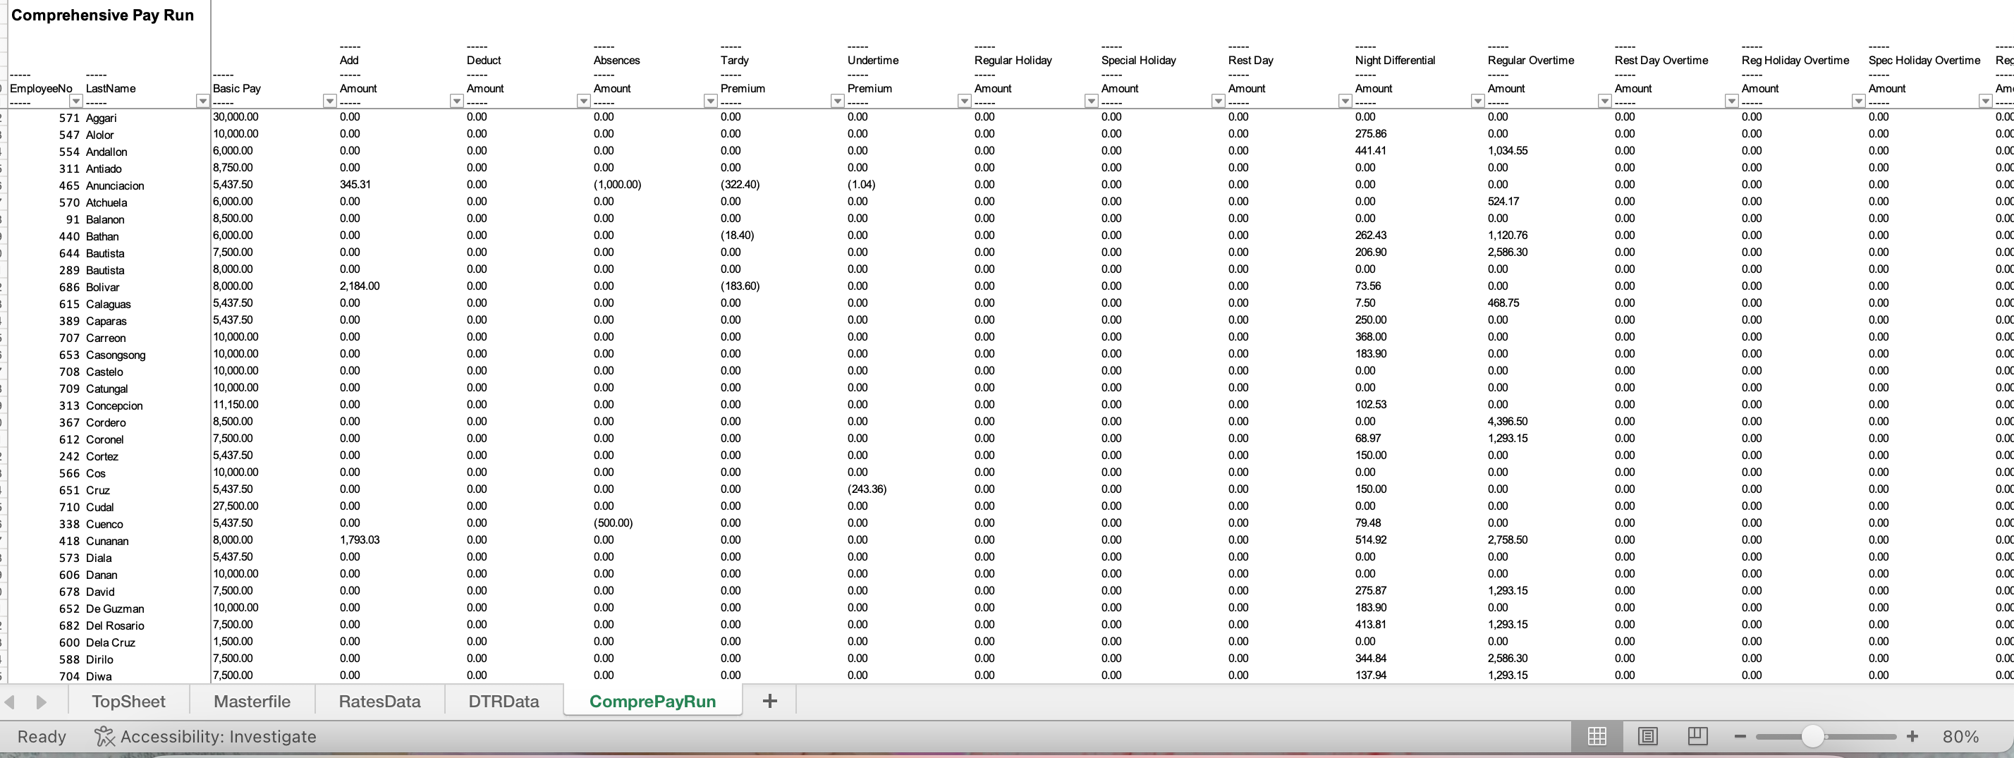The height and width of the screenshot is (758, 2014).
Task: Select the Regular Overtime cell 4,396.50
Action: (1508, 421)
